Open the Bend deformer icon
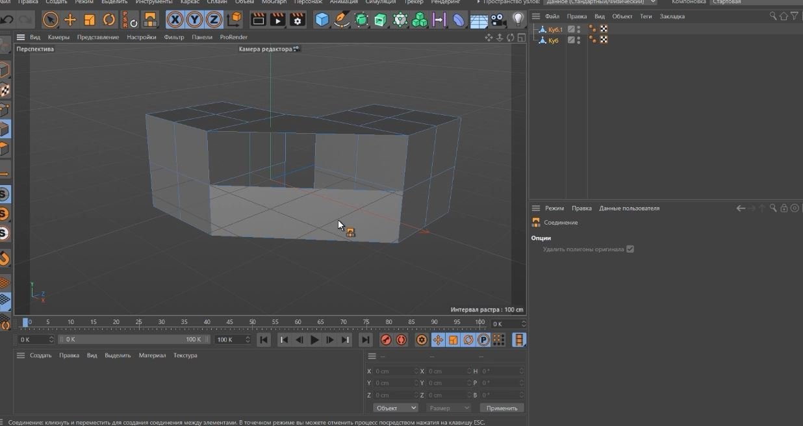Image resolution: width=803 pixels, height=426 pixels. pyautogui.click(x=459, y=20)
